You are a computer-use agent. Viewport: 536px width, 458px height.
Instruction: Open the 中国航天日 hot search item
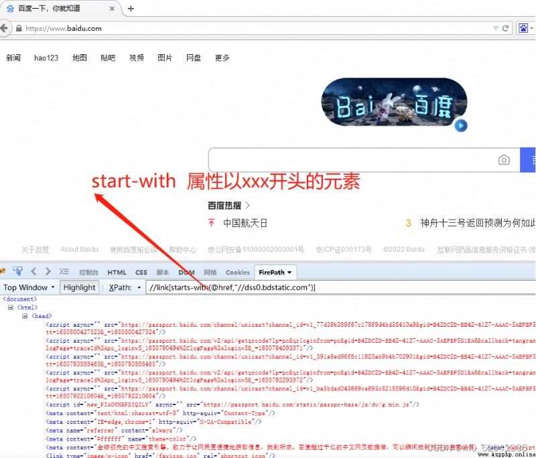(245, 223)
